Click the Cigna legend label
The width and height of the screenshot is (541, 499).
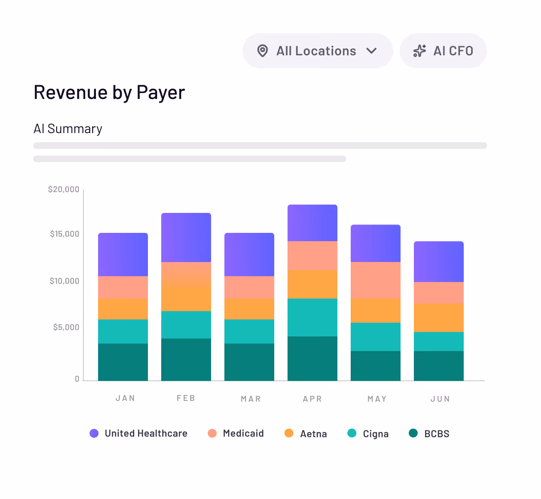376,434
